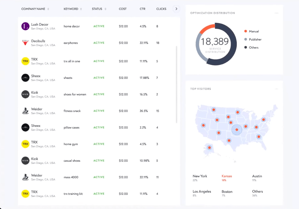Click the table's vertical scrollbar
Screen dimensions: 299x209
[177, 85]
